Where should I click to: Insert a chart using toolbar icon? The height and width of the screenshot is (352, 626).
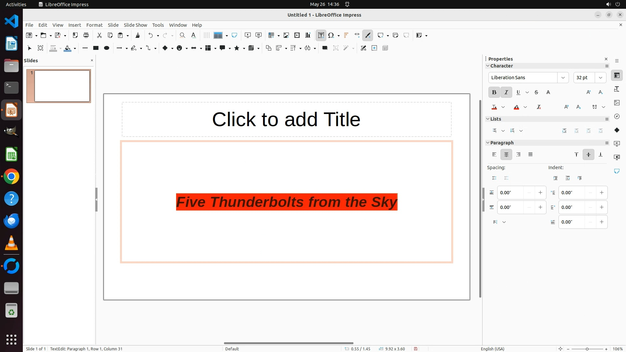click(x=308, y=35)
